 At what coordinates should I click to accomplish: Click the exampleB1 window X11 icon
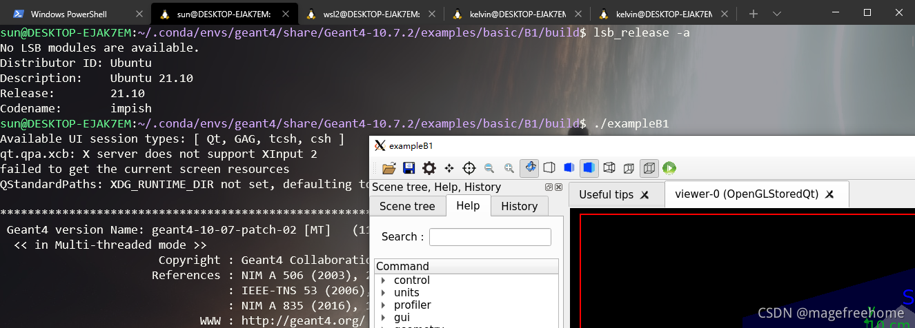[380, 145]
